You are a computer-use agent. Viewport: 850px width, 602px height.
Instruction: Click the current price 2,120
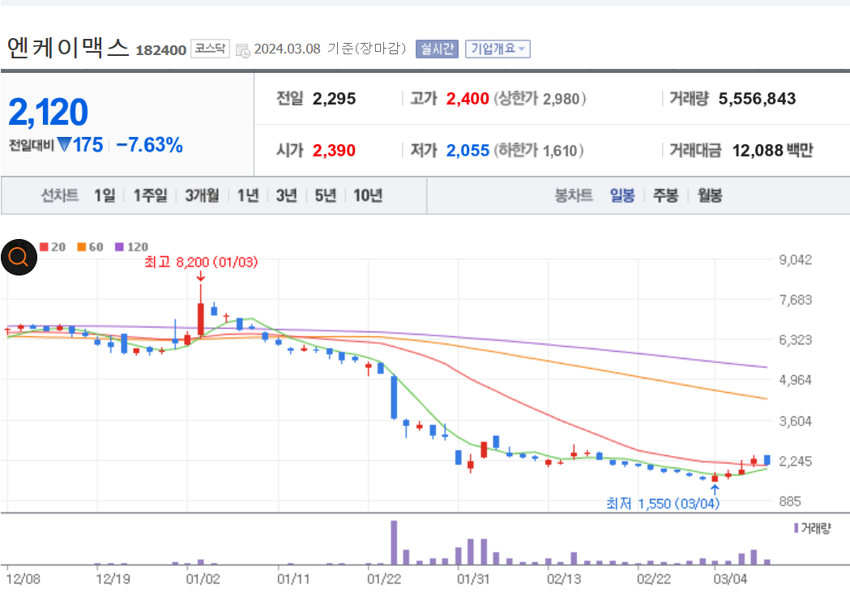[49, 112]
